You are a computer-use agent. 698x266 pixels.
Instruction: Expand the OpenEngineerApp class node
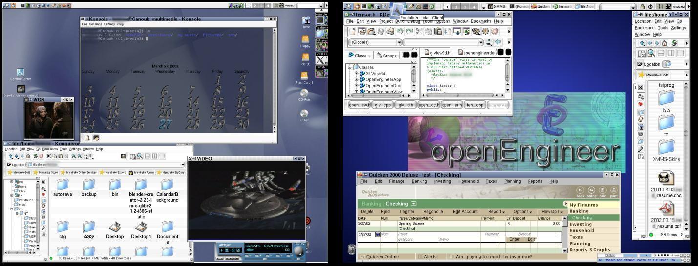click(357, 79)
